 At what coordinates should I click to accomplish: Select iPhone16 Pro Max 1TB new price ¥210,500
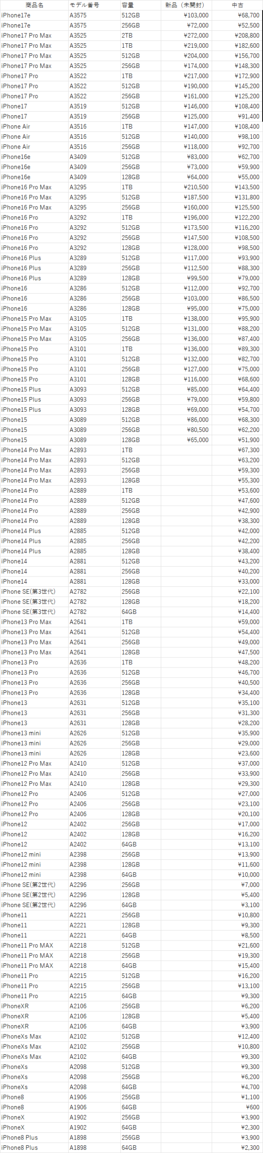click(186, 187)
